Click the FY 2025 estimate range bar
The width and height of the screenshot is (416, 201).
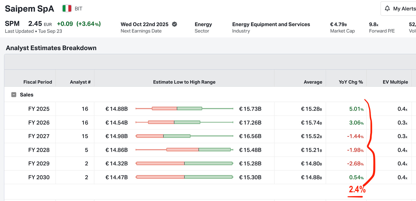pyautogui.click(x=184, y=109)
